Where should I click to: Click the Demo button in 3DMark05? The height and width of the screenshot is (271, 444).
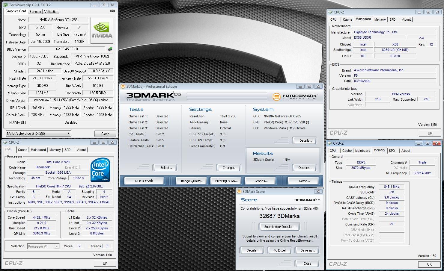coord(304,181)
